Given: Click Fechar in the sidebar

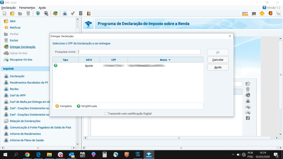Looking at the screenshot, I should [14, 34].
